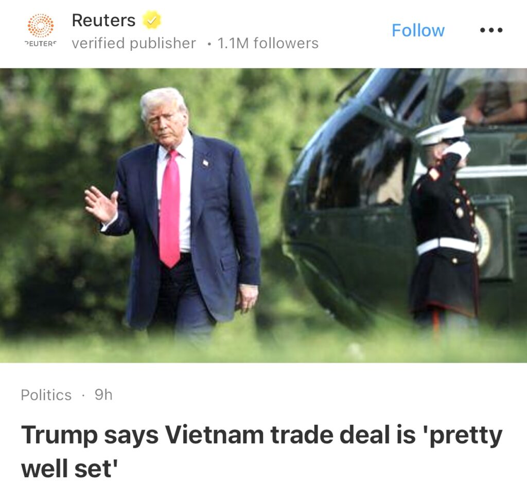Click the 'verified publisher' label
The height and width of the screenshot is (487, 527).
134,43
